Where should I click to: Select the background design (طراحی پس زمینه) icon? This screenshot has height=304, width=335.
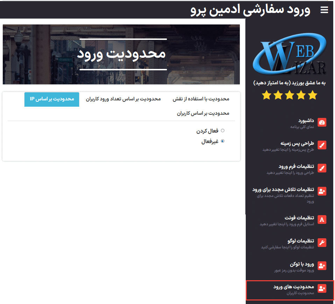tap(322, 145)
